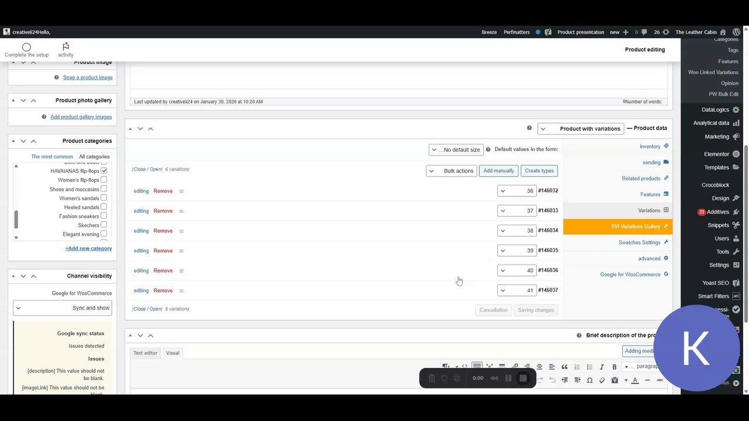Click drag handle icon on variation #146032
This screenshot has height=421, width=749.
click(181, 191)
